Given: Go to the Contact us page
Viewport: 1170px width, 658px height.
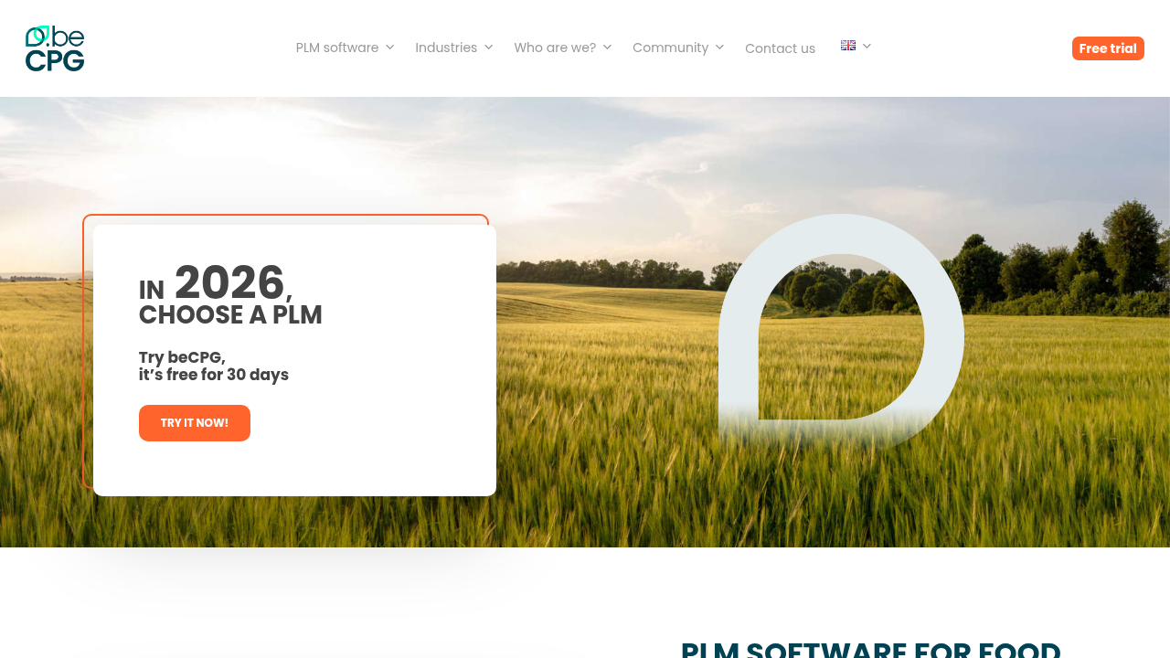Looking at the screenshot, I should pyautogui.click(x=780, y=48).
